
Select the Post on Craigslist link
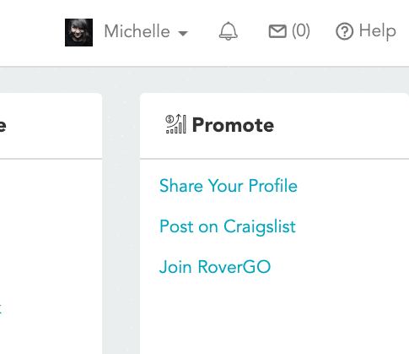[x=228, y=226]
